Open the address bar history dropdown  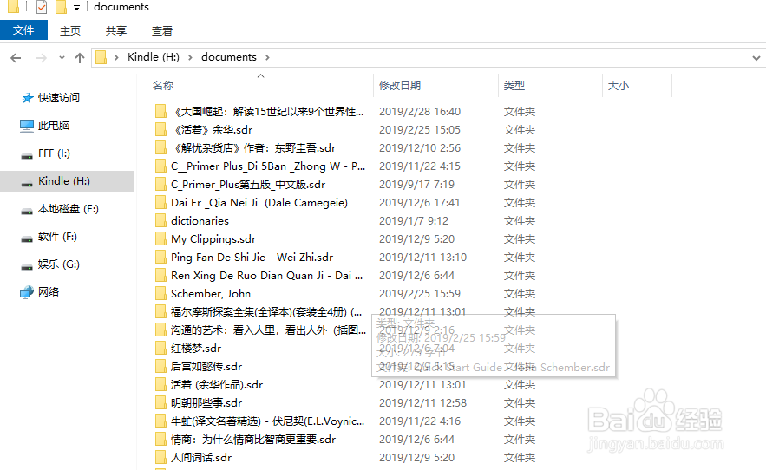click(x=756, y=58)
